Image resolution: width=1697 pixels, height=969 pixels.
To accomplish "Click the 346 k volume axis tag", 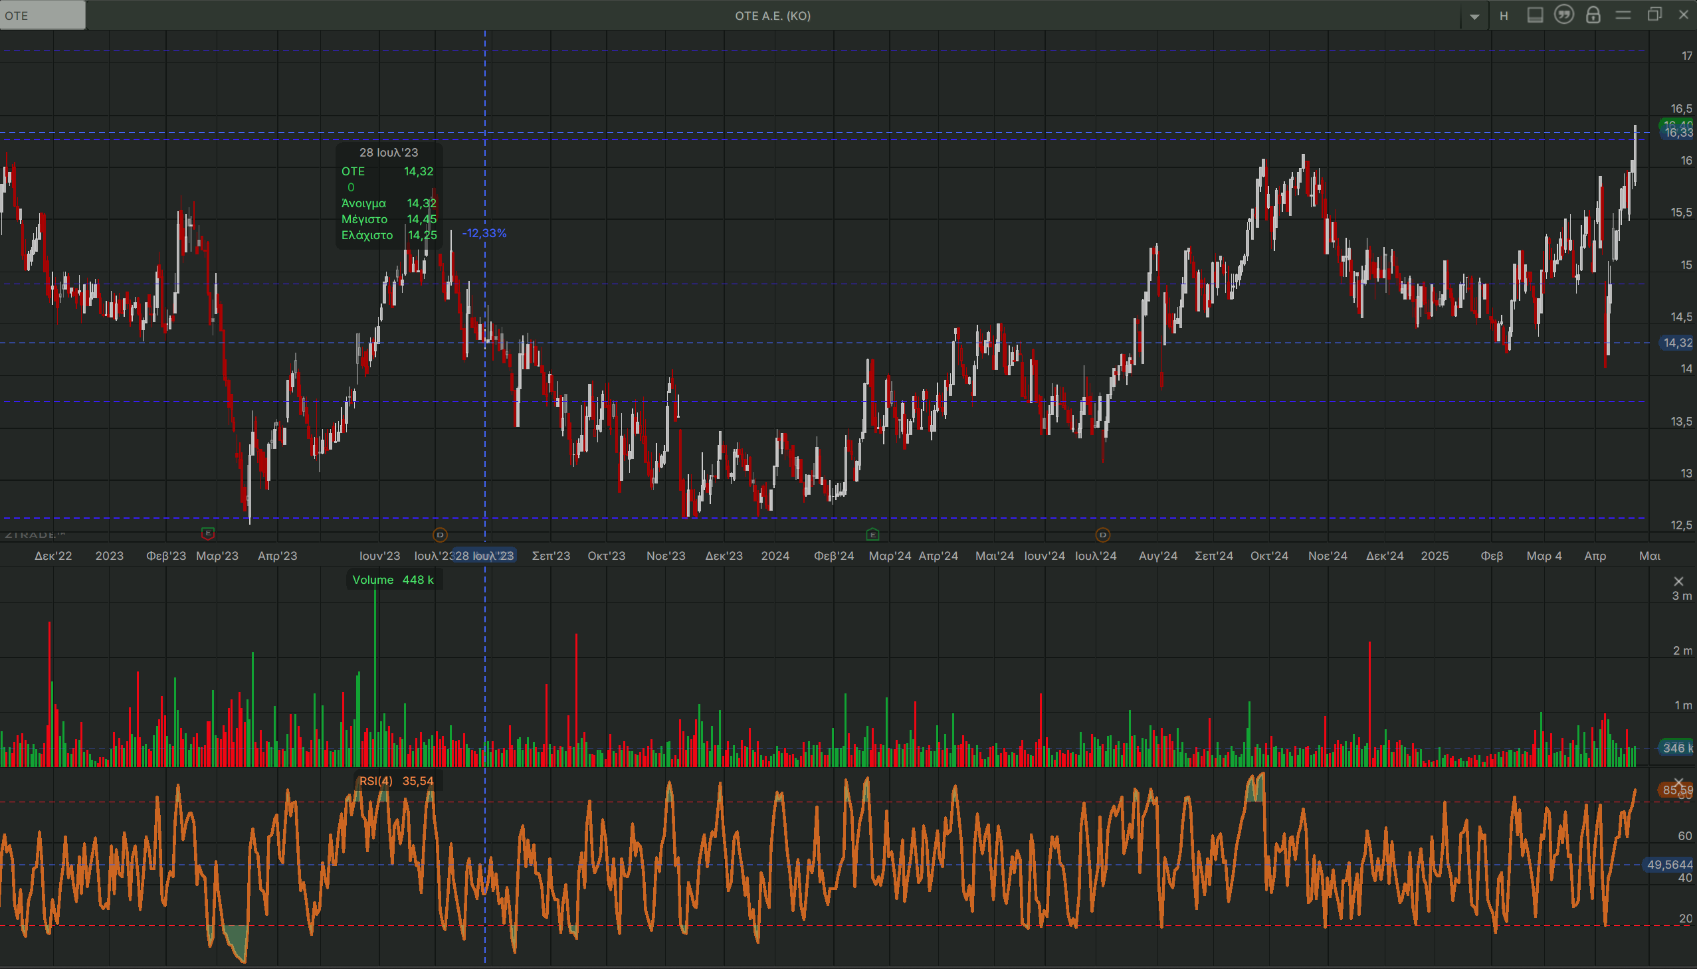I will pos(1676,748).
